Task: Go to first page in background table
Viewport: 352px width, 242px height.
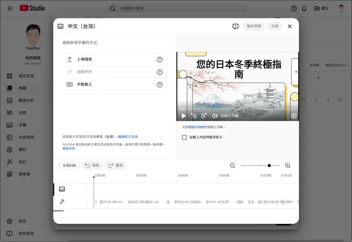Action: (304, 99)
